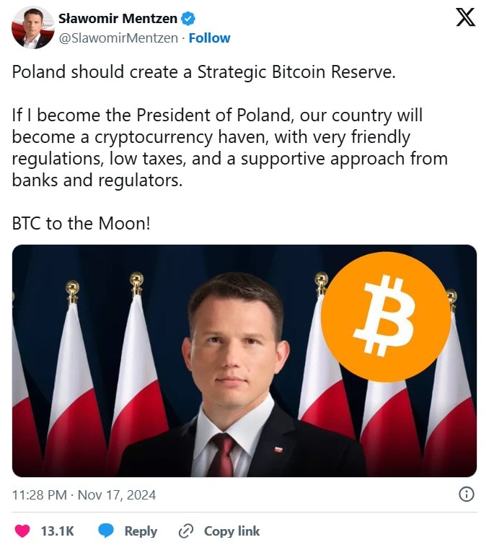The height and width of the screenshot is (545, 489).
Task: Open the info circle icon
Action: 467,494
